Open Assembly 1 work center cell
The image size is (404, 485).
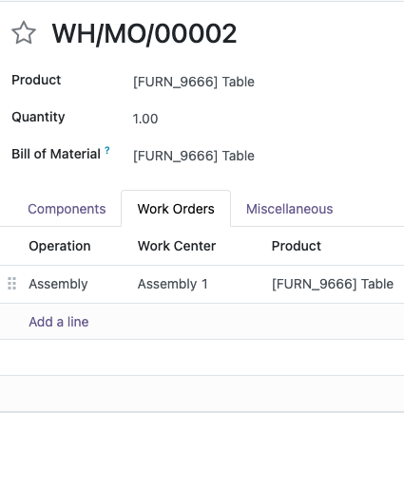[x=172, y=284]
